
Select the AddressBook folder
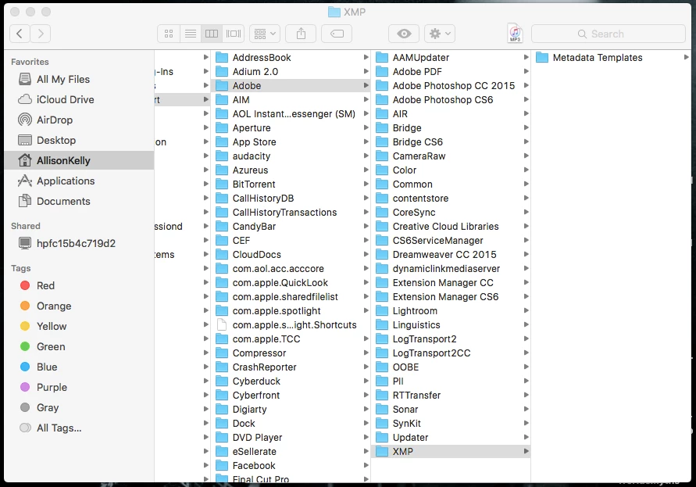pyautogui.click(x=291, y=57)
